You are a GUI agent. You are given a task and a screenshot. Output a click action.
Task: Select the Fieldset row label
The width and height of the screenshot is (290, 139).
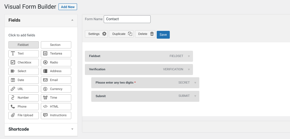tap(94, 56)
